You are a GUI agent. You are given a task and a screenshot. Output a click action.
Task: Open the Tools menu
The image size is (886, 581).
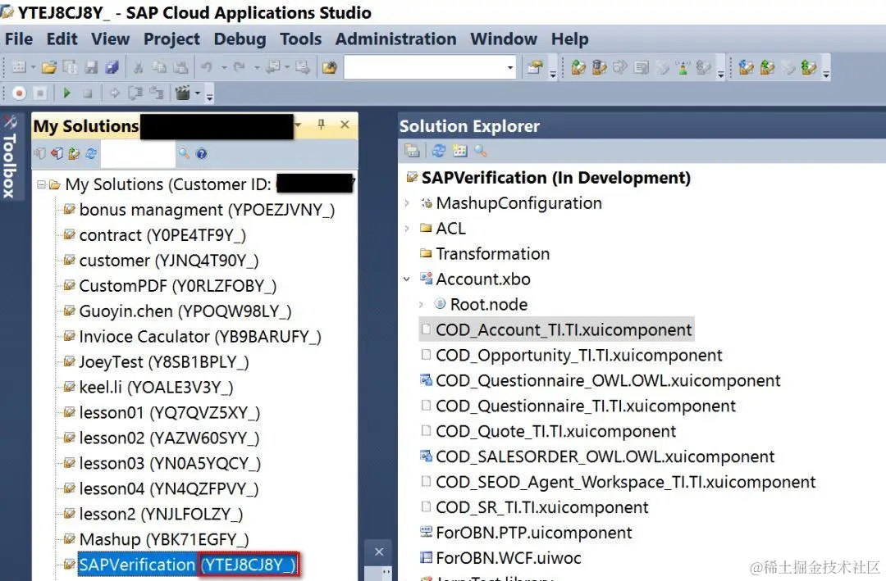coord(300,39)
